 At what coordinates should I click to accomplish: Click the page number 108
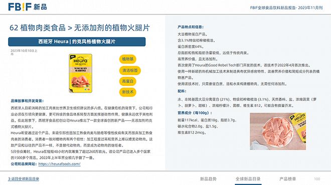[x=317, y=179]
